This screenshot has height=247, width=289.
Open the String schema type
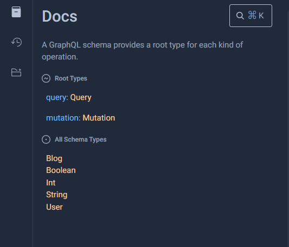(57, 195)
